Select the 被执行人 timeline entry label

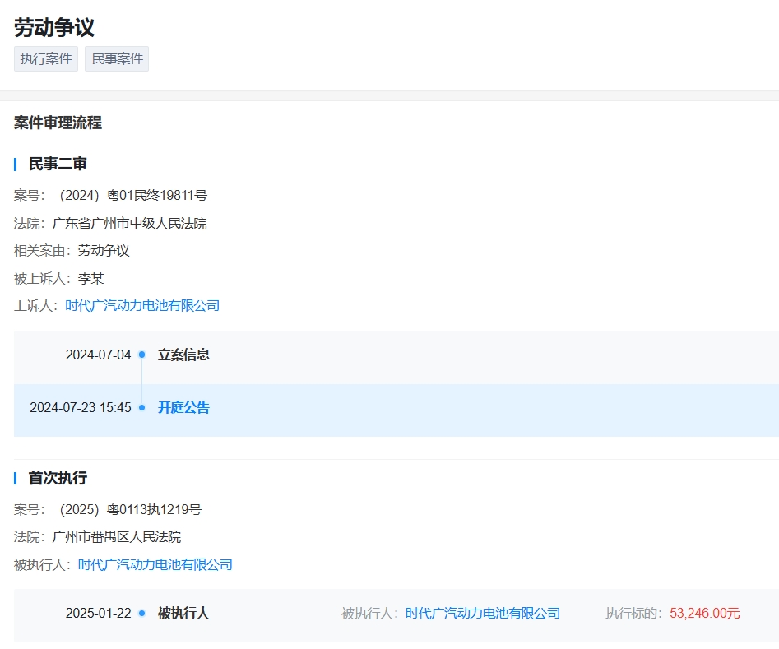pos(183,614)
